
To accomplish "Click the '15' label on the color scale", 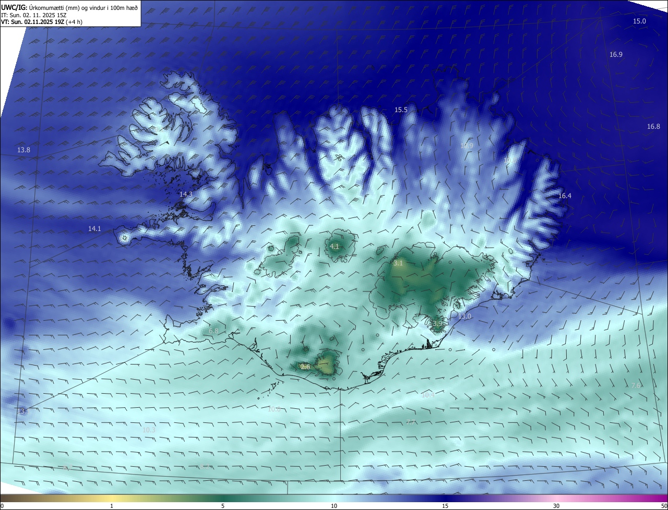I will [445, 506].
